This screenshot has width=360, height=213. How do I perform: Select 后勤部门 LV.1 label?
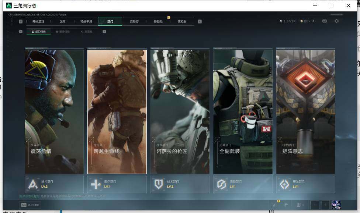point(236,184)
